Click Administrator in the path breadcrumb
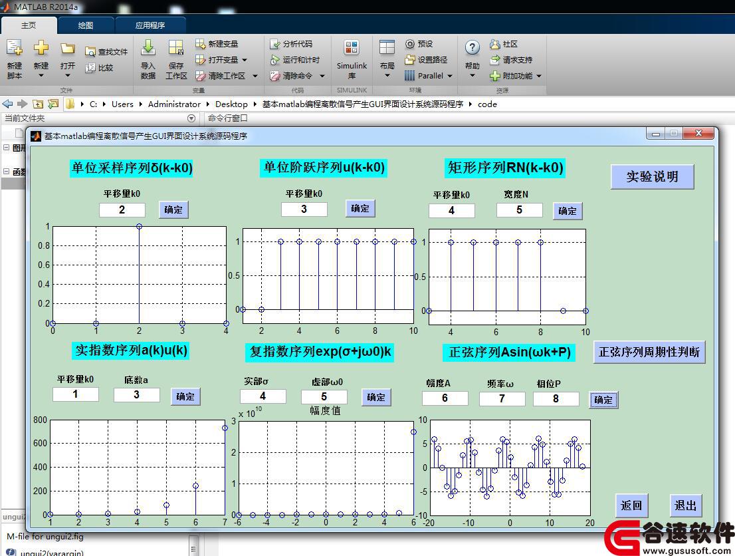 (x=174, y=104)
